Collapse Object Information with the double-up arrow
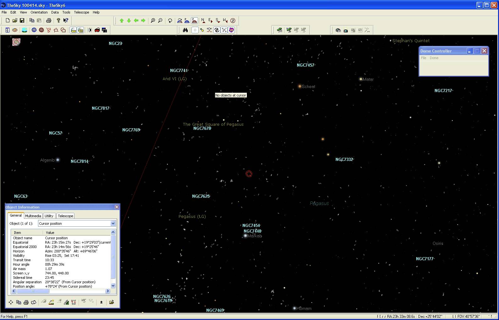 [x=101, y=302]
